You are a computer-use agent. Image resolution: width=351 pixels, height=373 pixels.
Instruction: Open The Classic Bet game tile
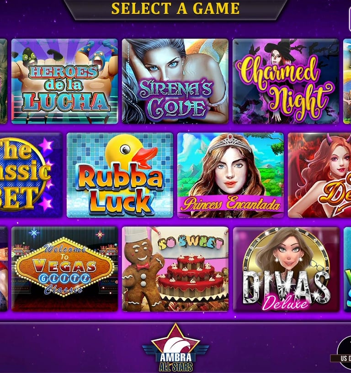pos(31,175)
